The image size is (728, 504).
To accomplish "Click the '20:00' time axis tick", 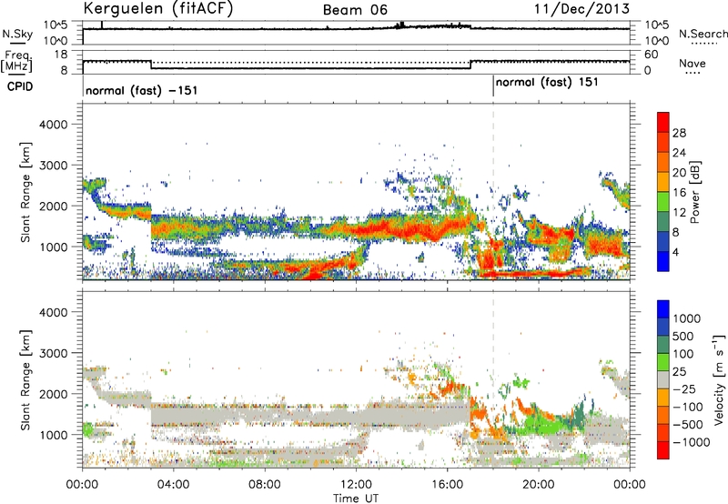I will [x=538, y=485].
